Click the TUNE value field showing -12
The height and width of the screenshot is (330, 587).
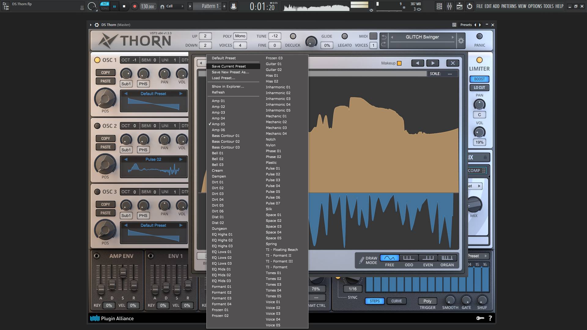[x=275, y=36]
